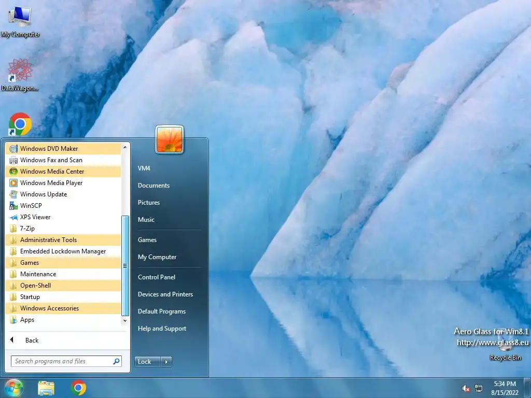The width and height of the screenshot is (531, 398).
Task: Expand the Administrative Tools folder
Action: pos(63,240)
